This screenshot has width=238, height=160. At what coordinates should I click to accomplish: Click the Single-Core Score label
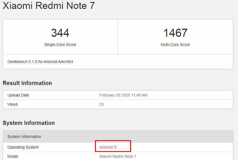(x=60, y=45)
